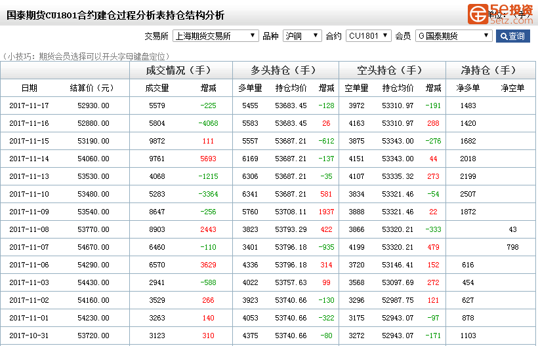The image size is (538, 346).
Task: Click short average price 52987.75
Action: click(398, 300)
